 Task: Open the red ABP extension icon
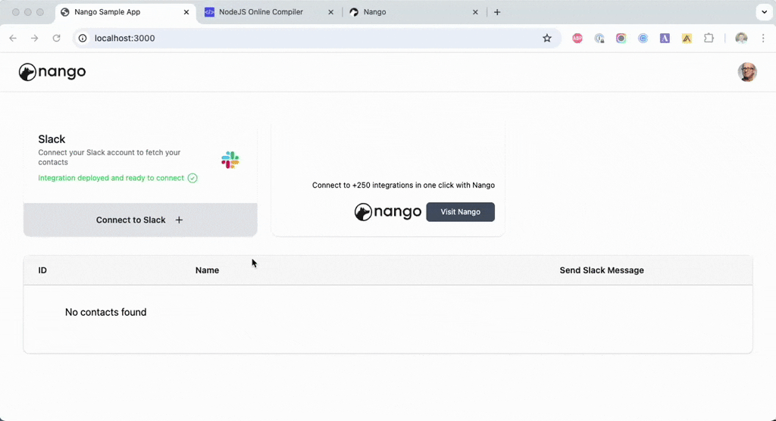[x=577, y=38]
